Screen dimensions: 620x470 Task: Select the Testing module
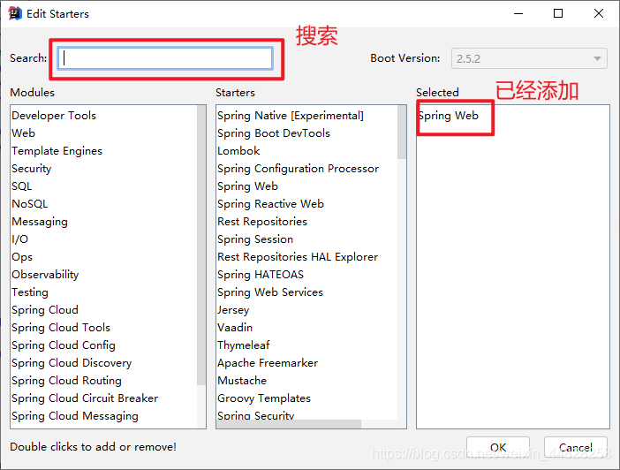(x=30, y=292)
